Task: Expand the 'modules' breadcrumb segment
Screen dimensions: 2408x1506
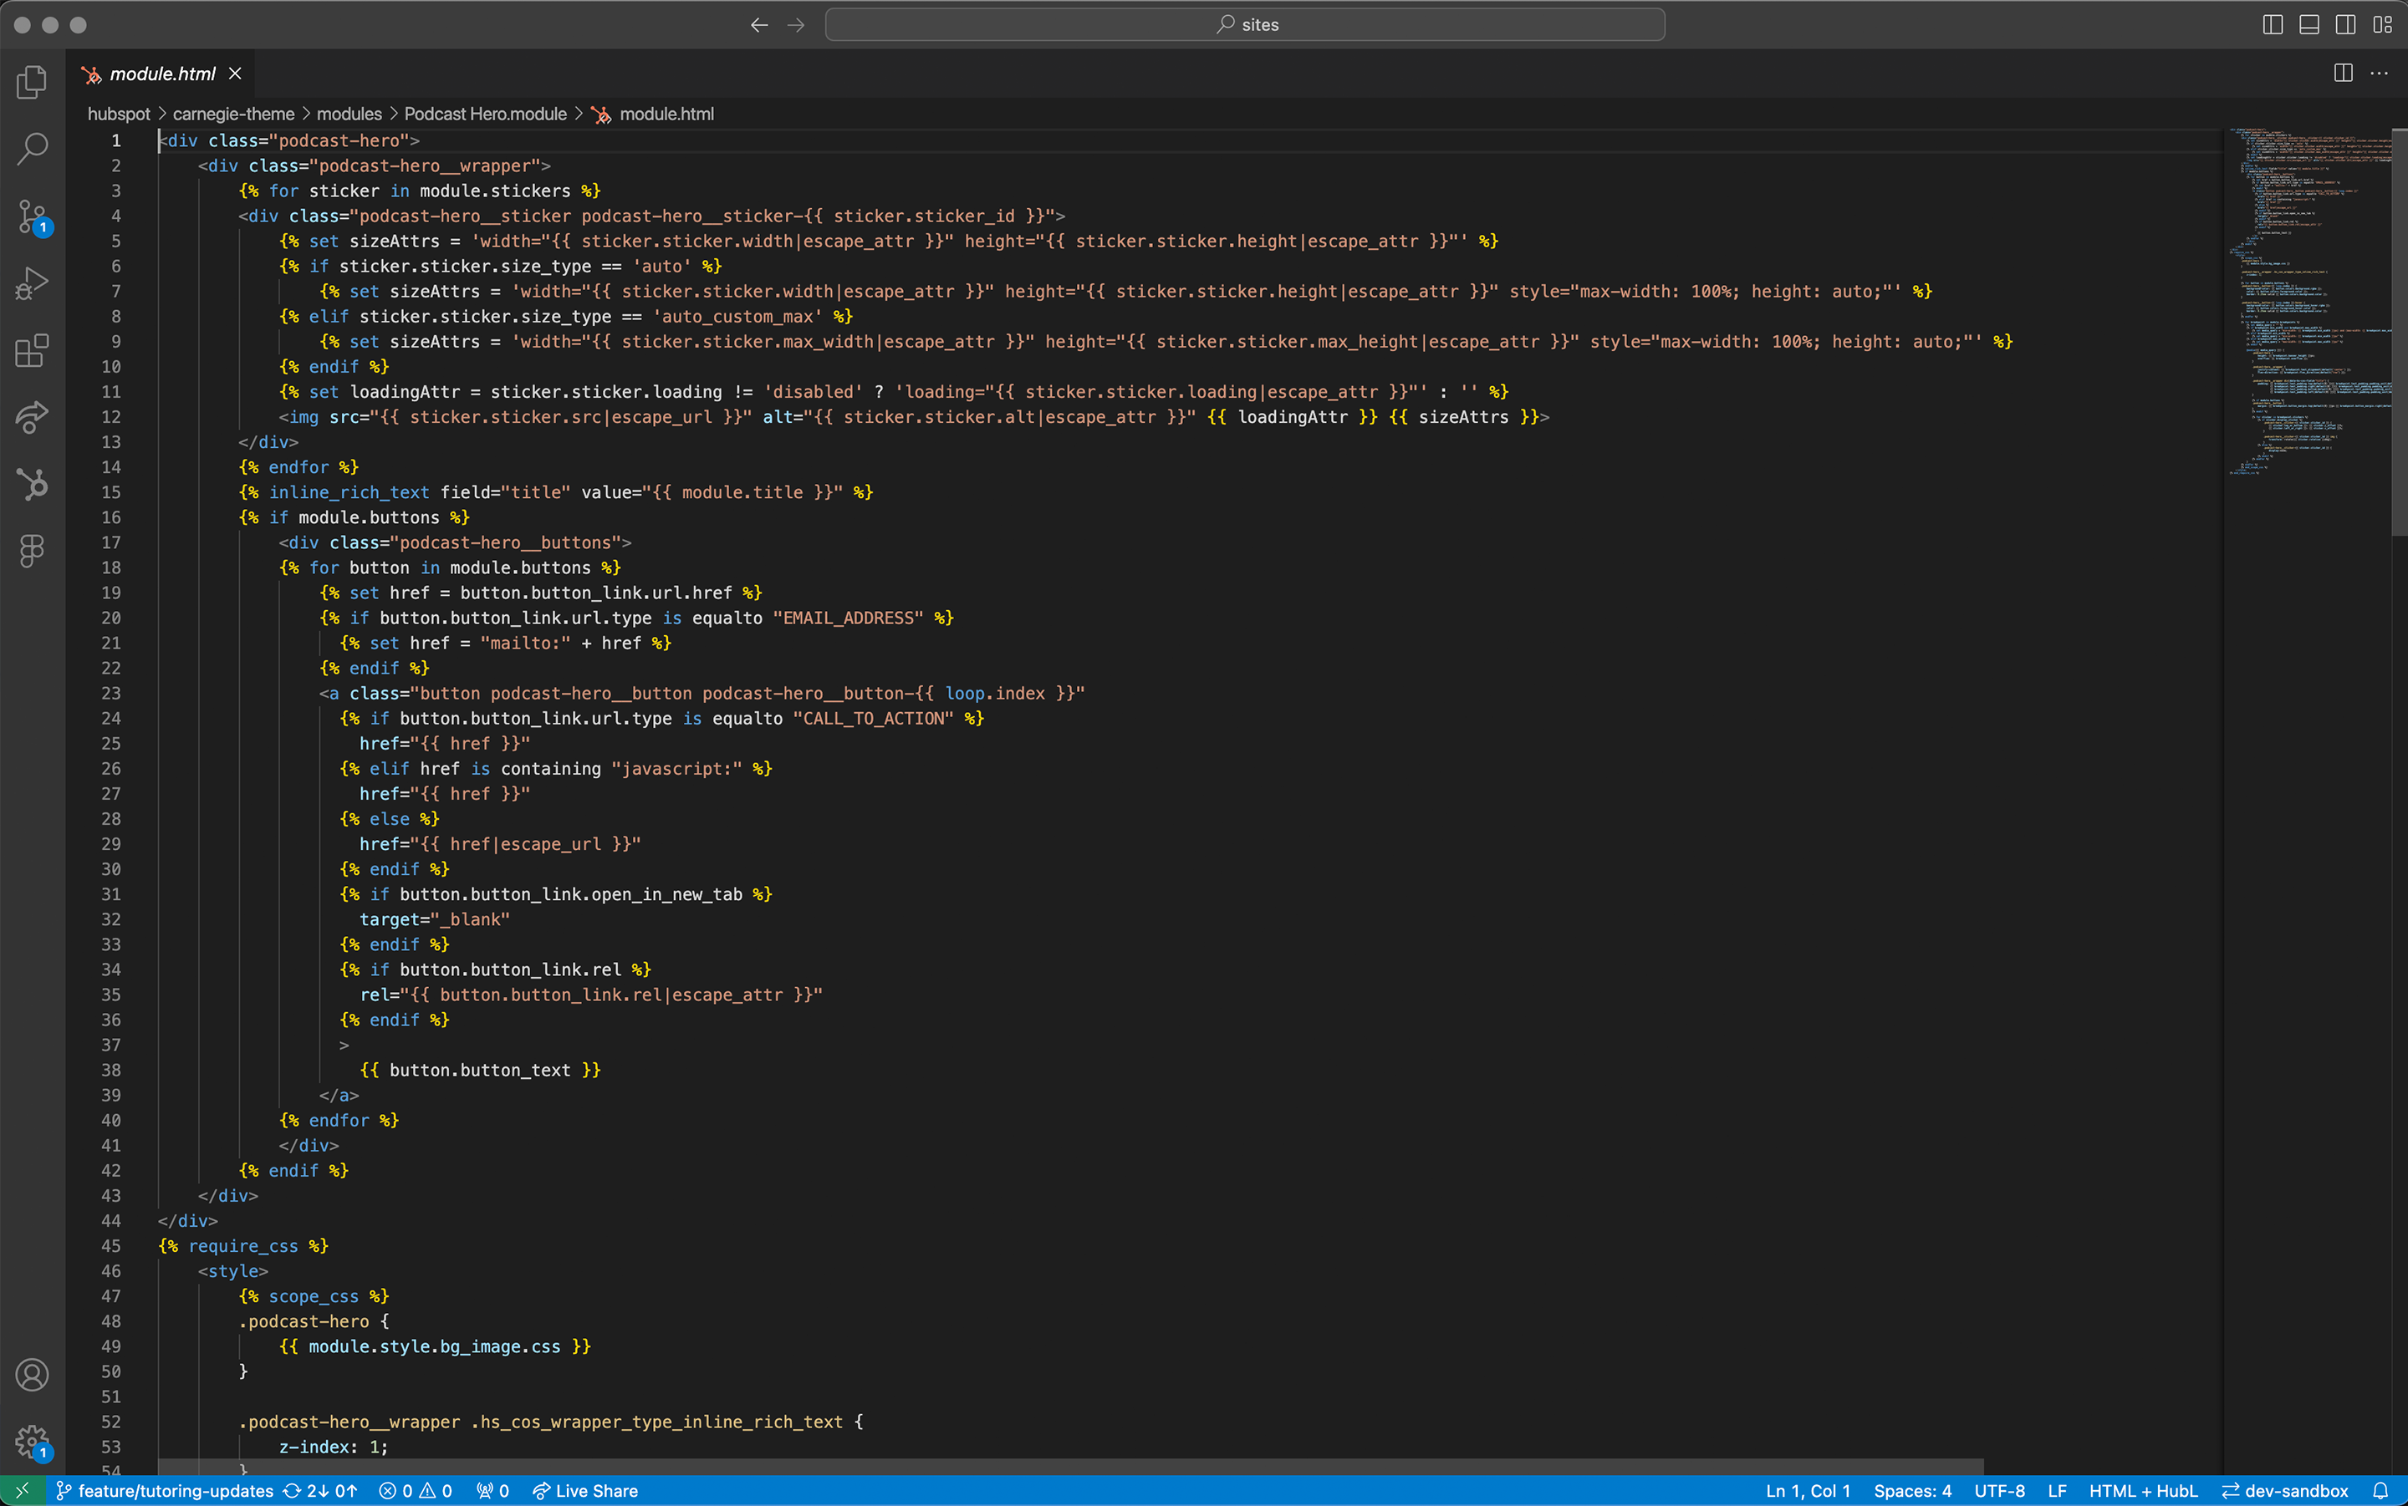Action: [x=349, y=114]
